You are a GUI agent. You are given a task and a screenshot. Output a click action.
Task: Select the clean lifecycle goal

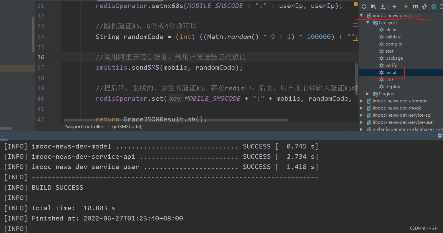click(x=391, y=30)
